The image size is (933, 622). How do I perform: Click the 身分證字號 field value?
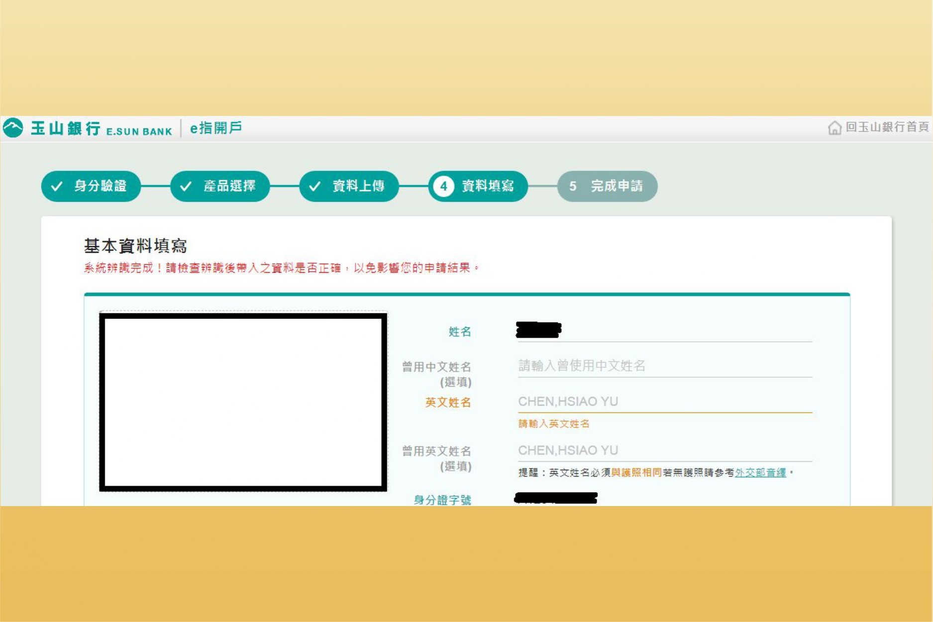(555, 498)
